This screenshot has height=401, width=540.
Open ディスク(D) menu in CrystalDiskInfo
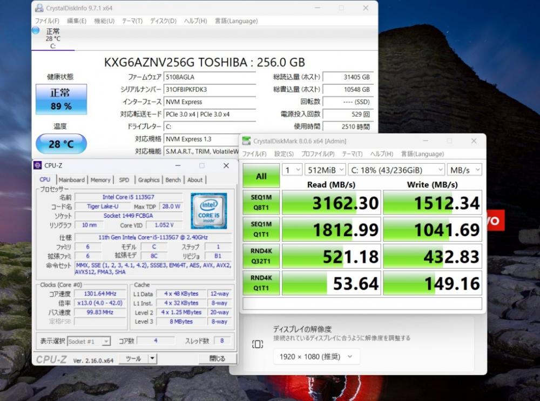[x=163, y=21]
